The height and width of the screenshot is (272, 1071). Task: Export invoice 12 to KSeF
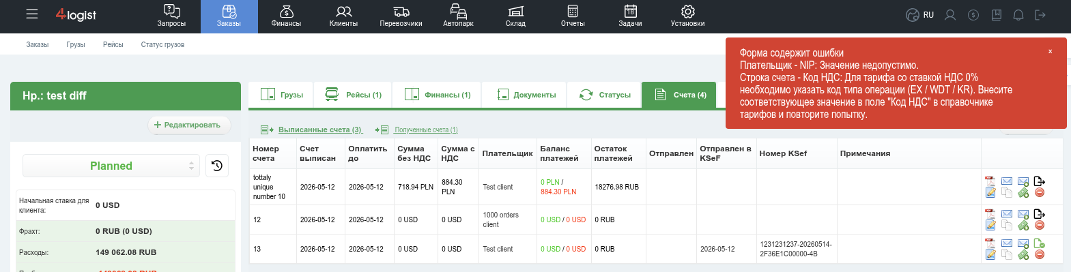point(1040,214)
